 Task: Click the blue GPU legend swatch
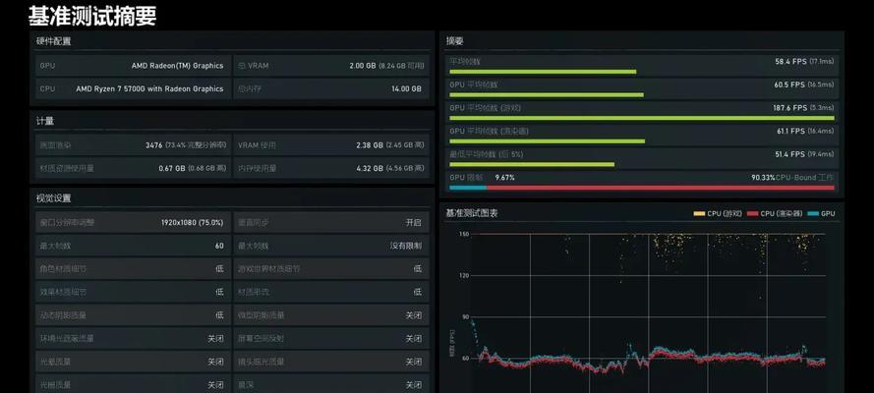click(813, 214)
